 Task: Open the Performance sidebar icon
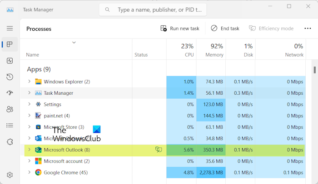10,61
